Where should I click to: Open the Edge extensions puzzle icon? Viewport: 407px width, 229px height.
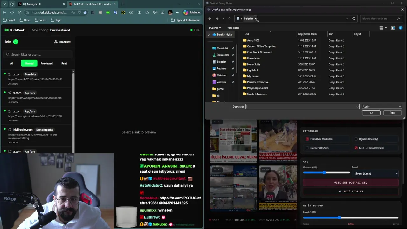[131, 12]
